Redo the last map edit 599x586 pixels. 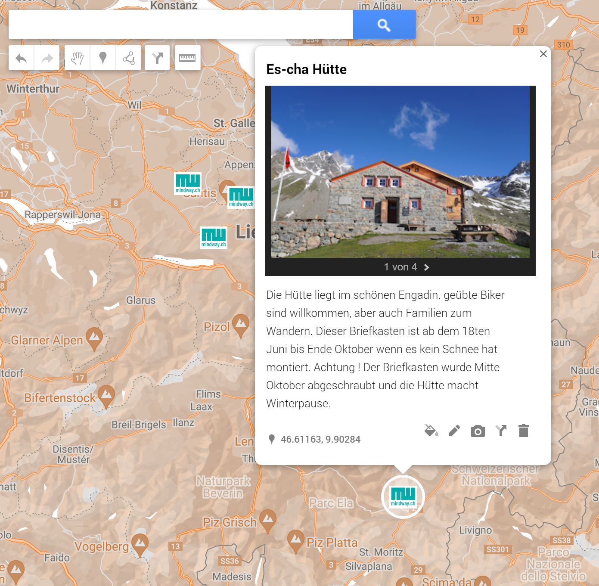[x=47, y=58]
